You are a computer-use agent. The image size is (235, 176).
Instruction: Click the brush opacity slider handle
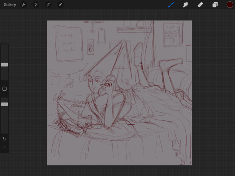pos(4,104)
